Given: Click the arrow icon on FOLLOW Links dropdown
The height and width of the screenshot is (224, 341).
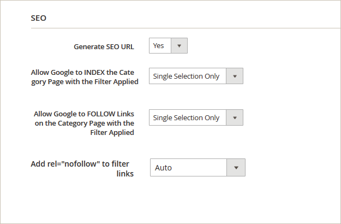Looking at the screenshot, I should click(x=235, y=118).
